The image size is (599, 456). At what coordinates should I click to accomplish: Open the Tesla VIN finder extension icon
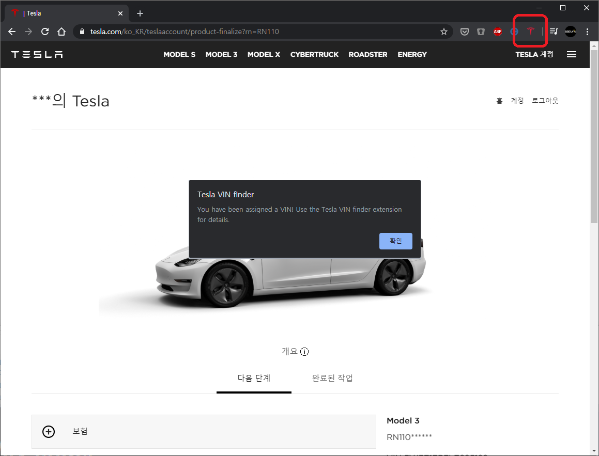[531, 32]
